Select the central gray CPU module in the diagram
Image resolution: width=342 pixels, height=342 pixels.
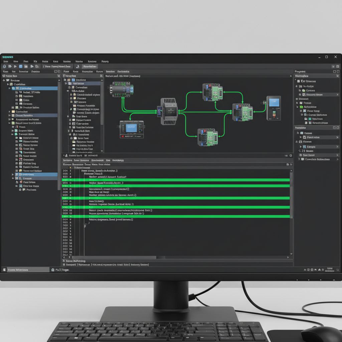[169, 111]
